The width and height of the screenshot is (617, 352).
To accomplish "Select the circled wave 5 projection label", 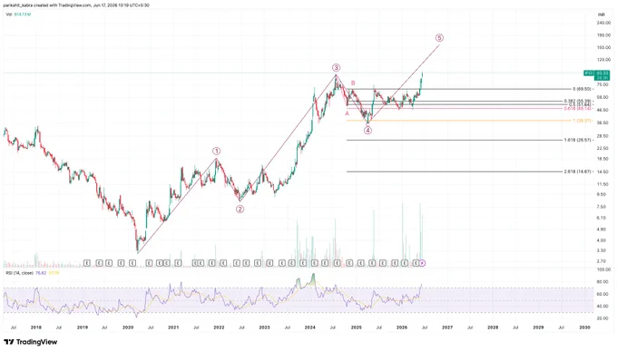I will [439, 38].
